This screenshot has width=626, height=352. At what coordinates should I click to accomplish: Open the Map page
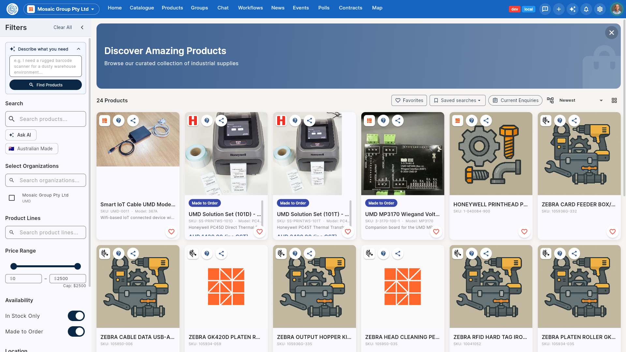(x=377, y=8)
